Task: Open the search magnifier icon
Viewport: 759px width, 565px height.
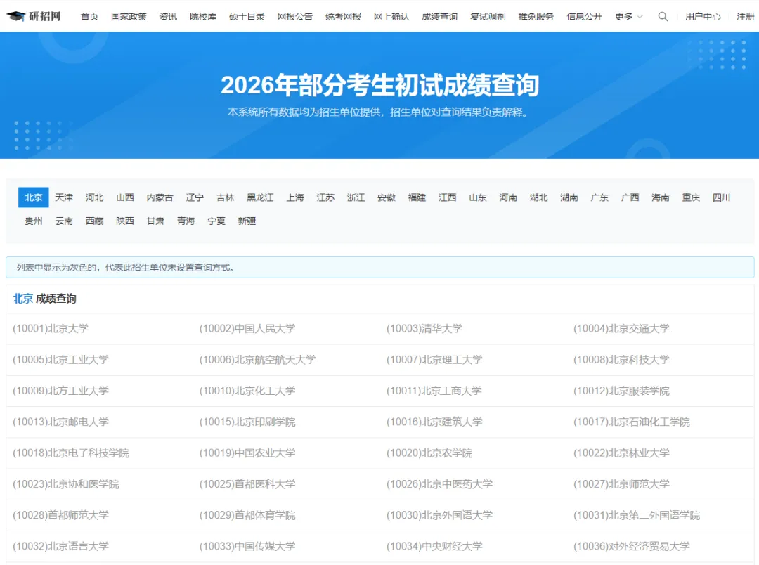Action: tap(663, 16)
